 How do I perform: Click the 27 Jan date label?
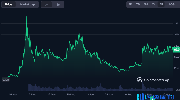click(109, 95)
